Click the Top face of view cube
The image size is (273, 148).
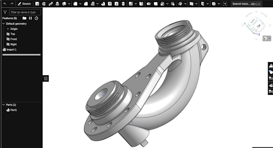pos(259,26)
